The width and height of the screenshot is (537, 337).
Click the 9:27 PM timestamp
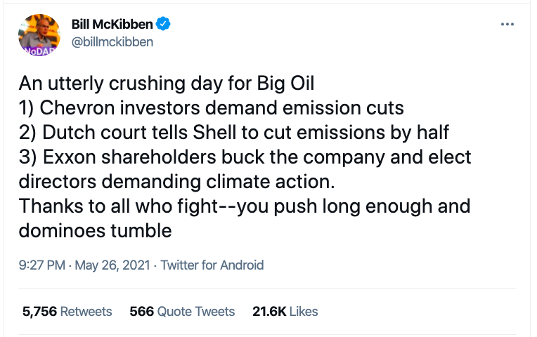tap(42, 265)
